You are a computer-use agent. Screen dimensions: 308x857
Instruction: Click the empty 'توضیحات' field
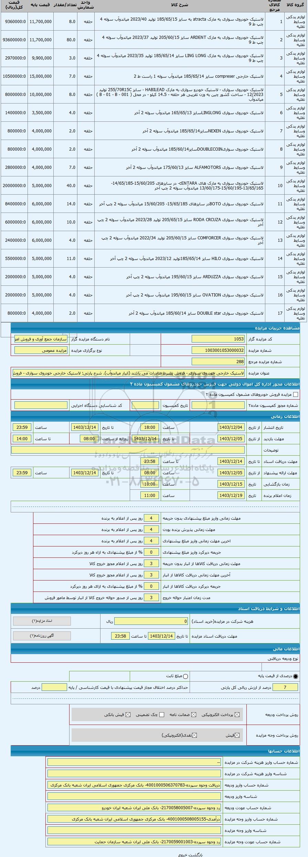pos(128,450)
